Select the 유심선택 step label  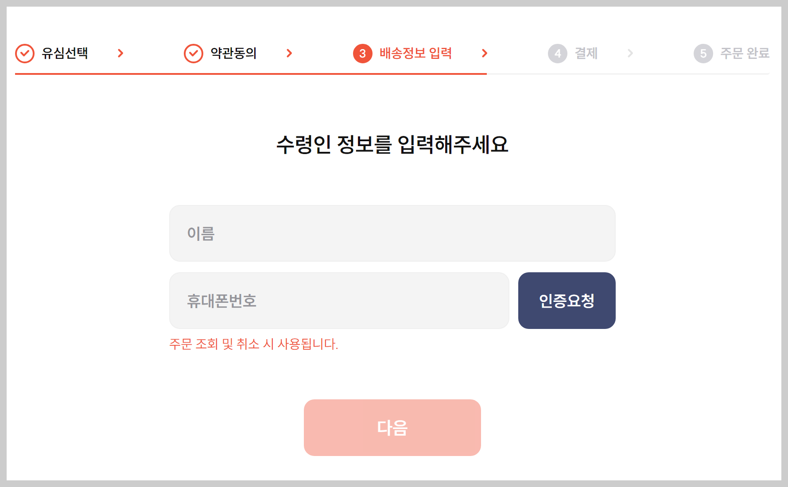65,53
